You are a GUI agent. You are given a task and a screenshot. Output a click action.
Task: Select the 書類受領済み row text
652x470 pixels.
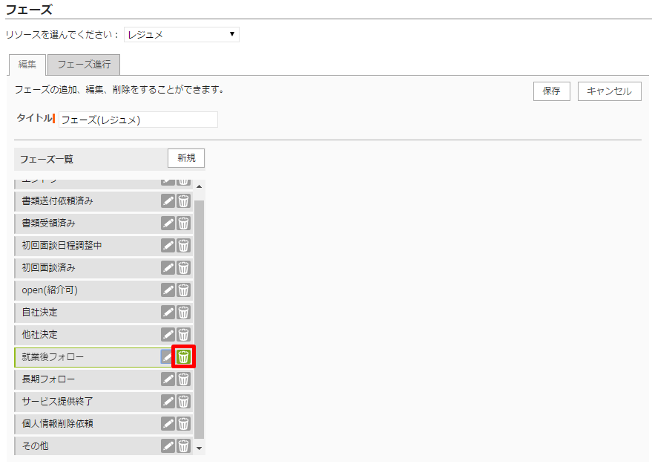tap(49, 223)
